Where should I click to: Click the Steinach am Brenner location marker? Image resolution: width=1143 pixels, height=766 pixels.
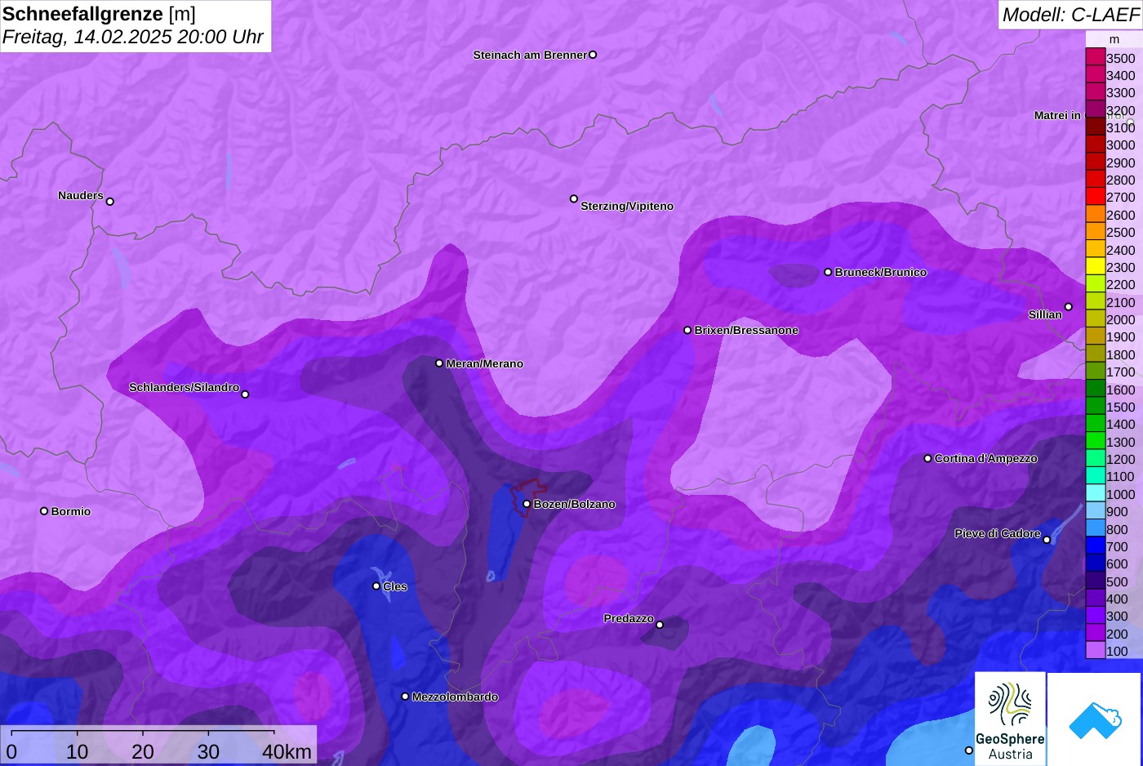(x=593, y=55)
